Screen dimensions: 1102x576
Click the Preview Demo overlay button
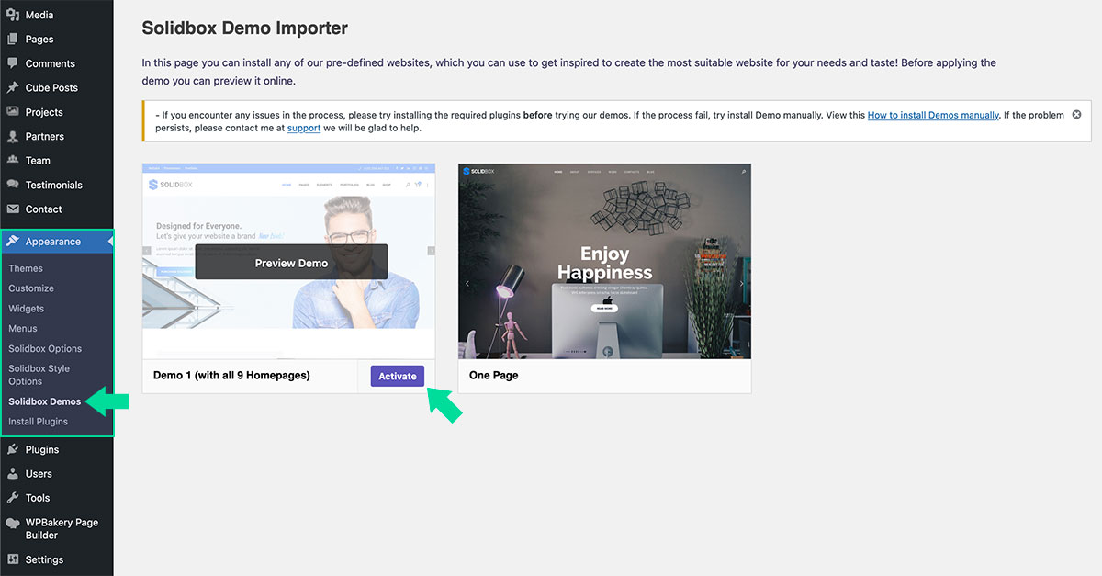point(291,263)
